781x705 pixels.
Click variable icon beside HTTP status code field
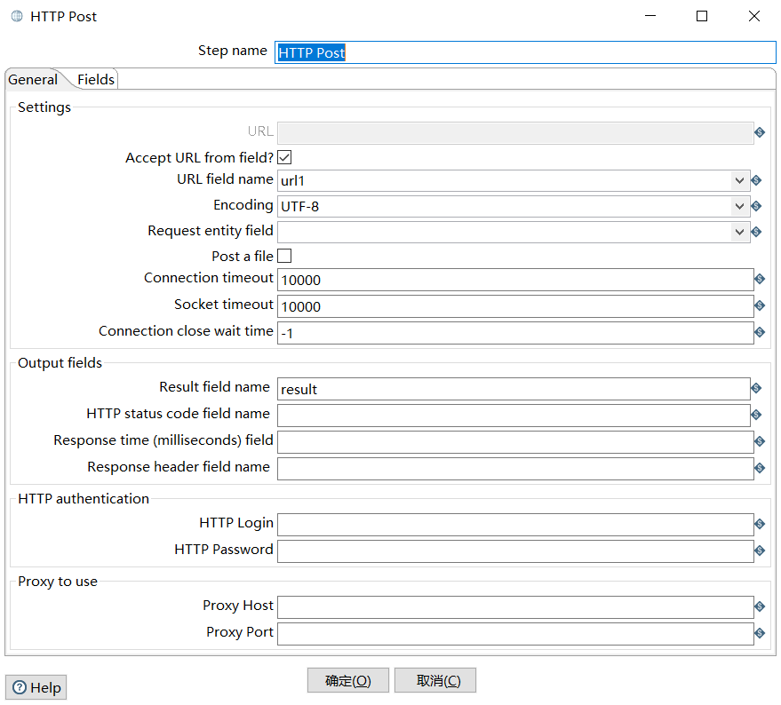coord(756,415)
